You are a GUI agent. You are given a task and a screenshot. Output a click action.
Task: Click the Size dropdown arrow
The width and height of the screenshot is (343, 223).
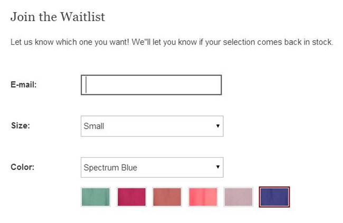(x=217, y=126)
